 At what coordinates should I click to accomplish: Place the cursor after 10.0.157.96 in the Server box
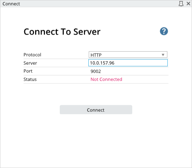(115, 63)
